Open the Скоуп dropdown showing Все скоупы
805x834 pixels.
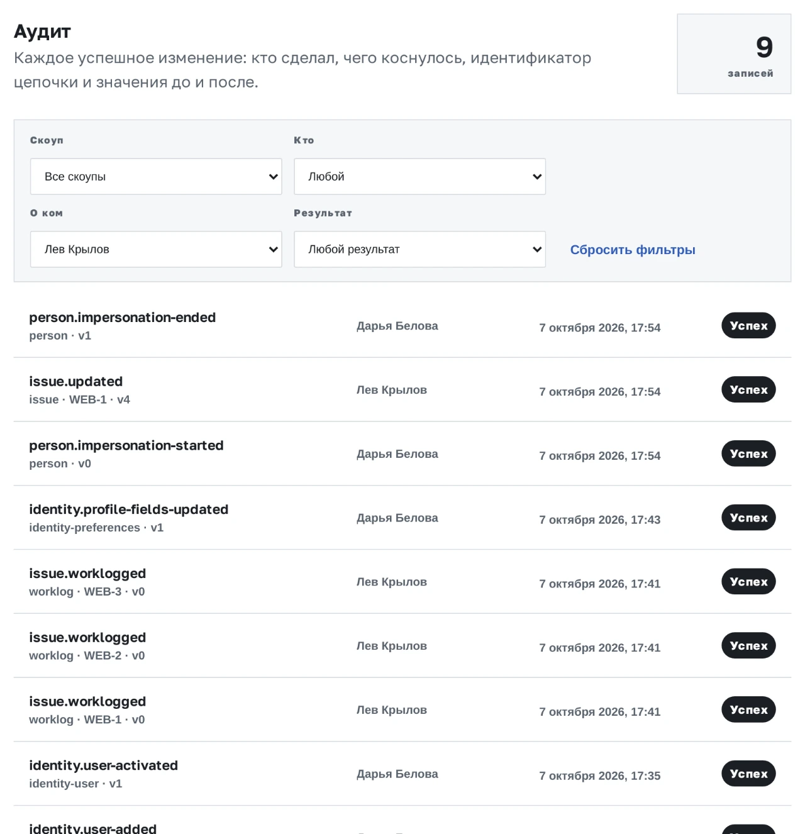(x=156, y=177)
